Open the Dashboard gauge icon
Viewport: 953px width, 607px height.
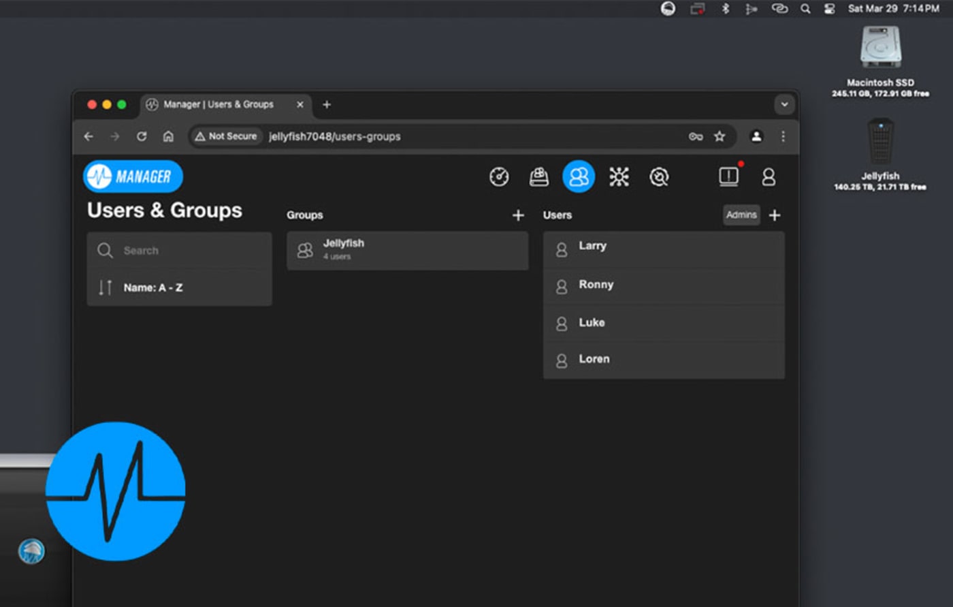tap(500, 176)
